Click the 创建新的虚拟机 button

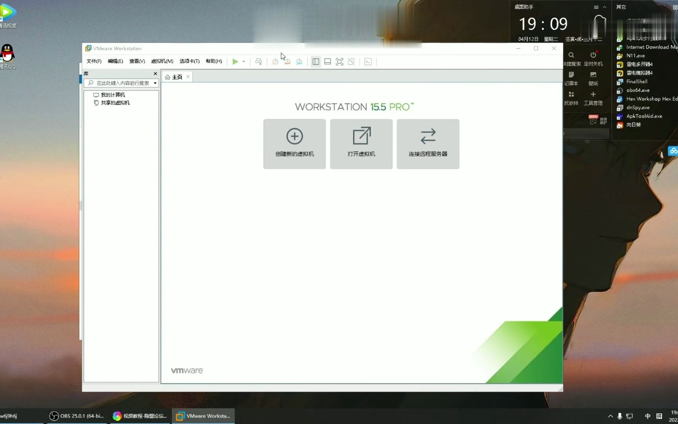pos(295,144)
